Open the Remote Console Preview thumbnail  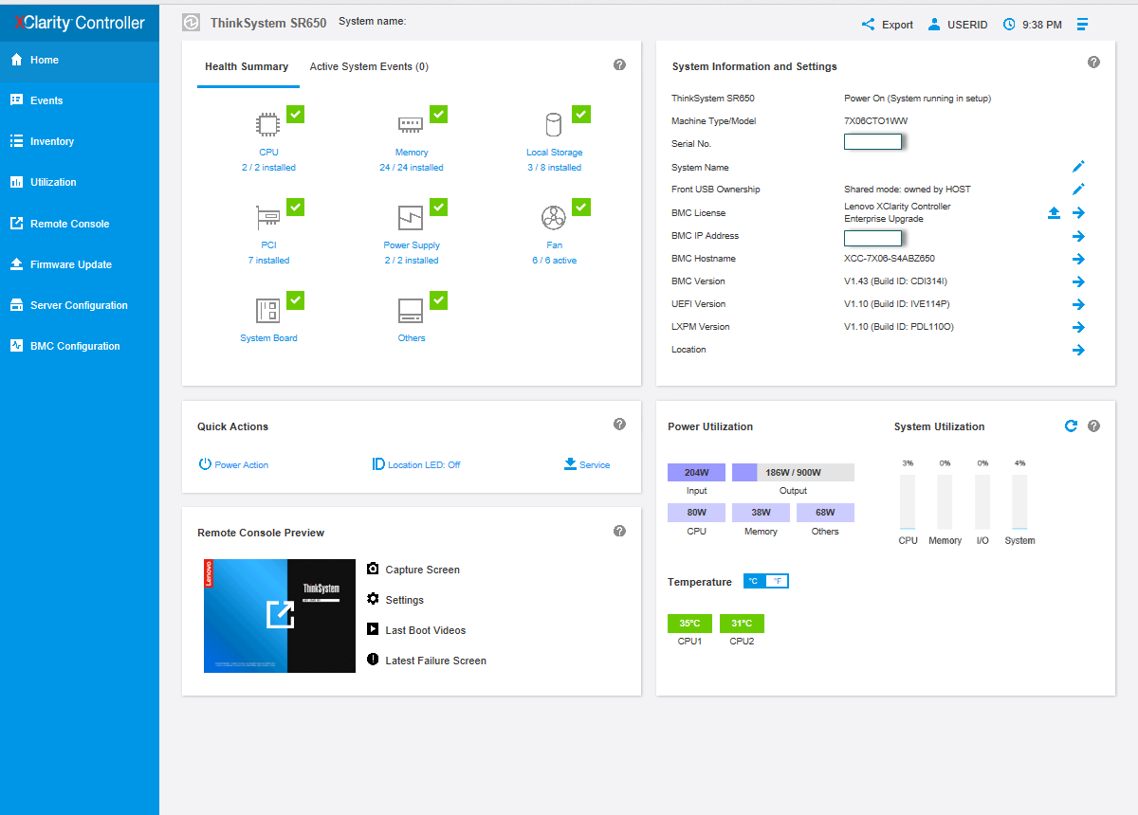point(280,616)
